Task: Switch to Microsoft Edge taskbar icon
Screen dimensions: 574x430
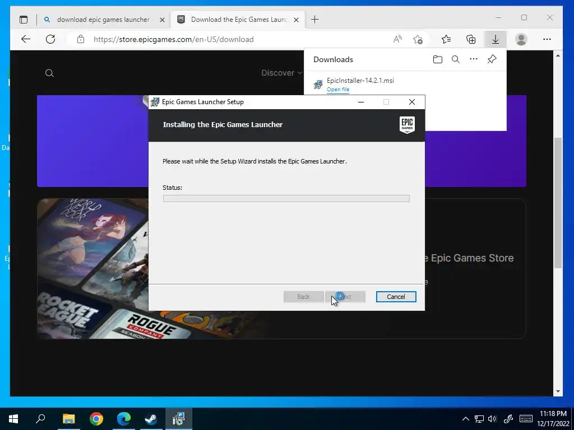Action: click(x=124, y=419)
